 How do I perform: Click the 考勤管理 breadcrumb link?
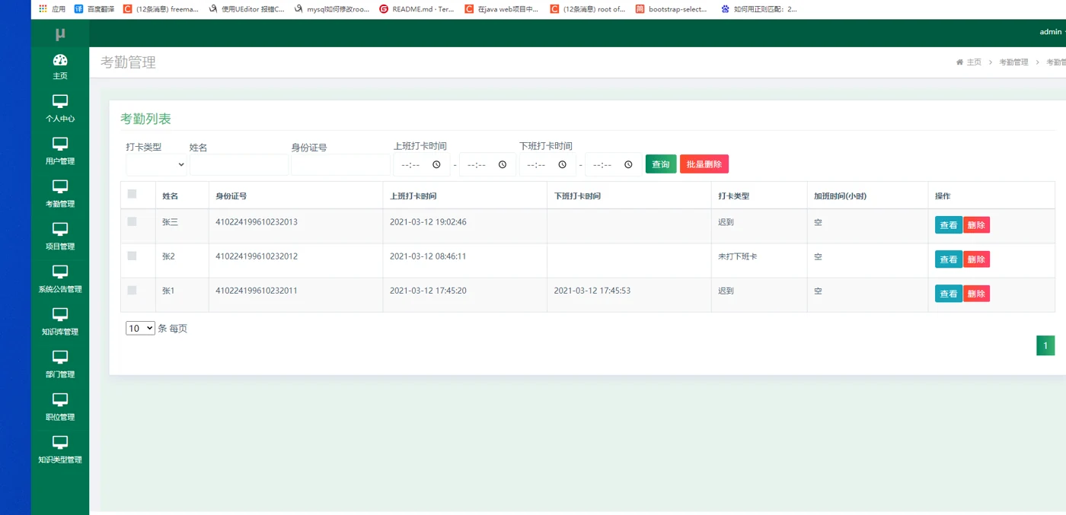tap(1013, 62)
